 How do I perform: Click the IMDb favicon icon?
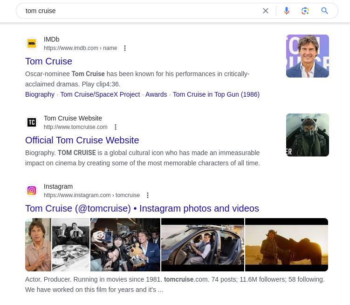click(x=32, y=43)
